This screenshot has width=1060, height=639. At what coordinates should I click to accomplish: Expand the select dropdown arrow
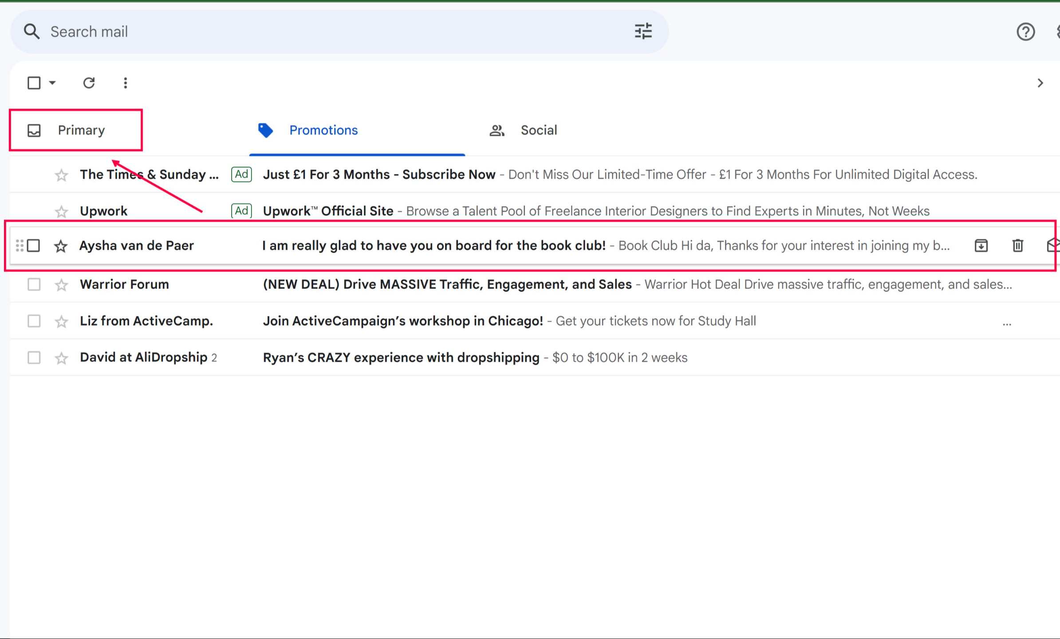click(52, 83)
